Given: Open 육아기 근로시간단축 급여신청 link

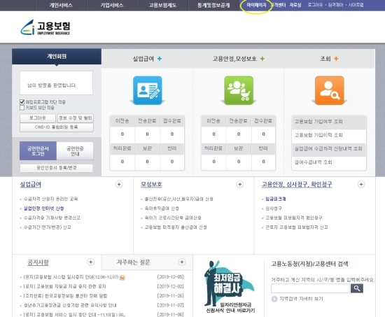Looking at the screenshot, I should coord(173,218).
